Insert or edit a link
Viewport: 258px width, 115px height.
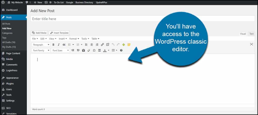(x=102, y=45)
